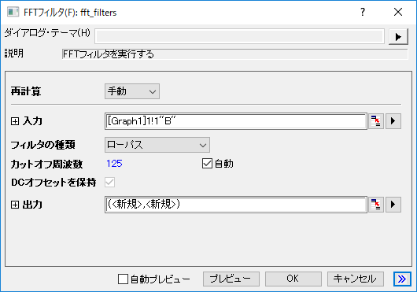Expand the 出力 tree node
The height and width of the screenshot is (292, 417).
tap(15, 205)
